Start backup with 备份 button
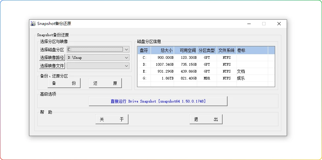 pyautogui.click(x=64, y=83)
